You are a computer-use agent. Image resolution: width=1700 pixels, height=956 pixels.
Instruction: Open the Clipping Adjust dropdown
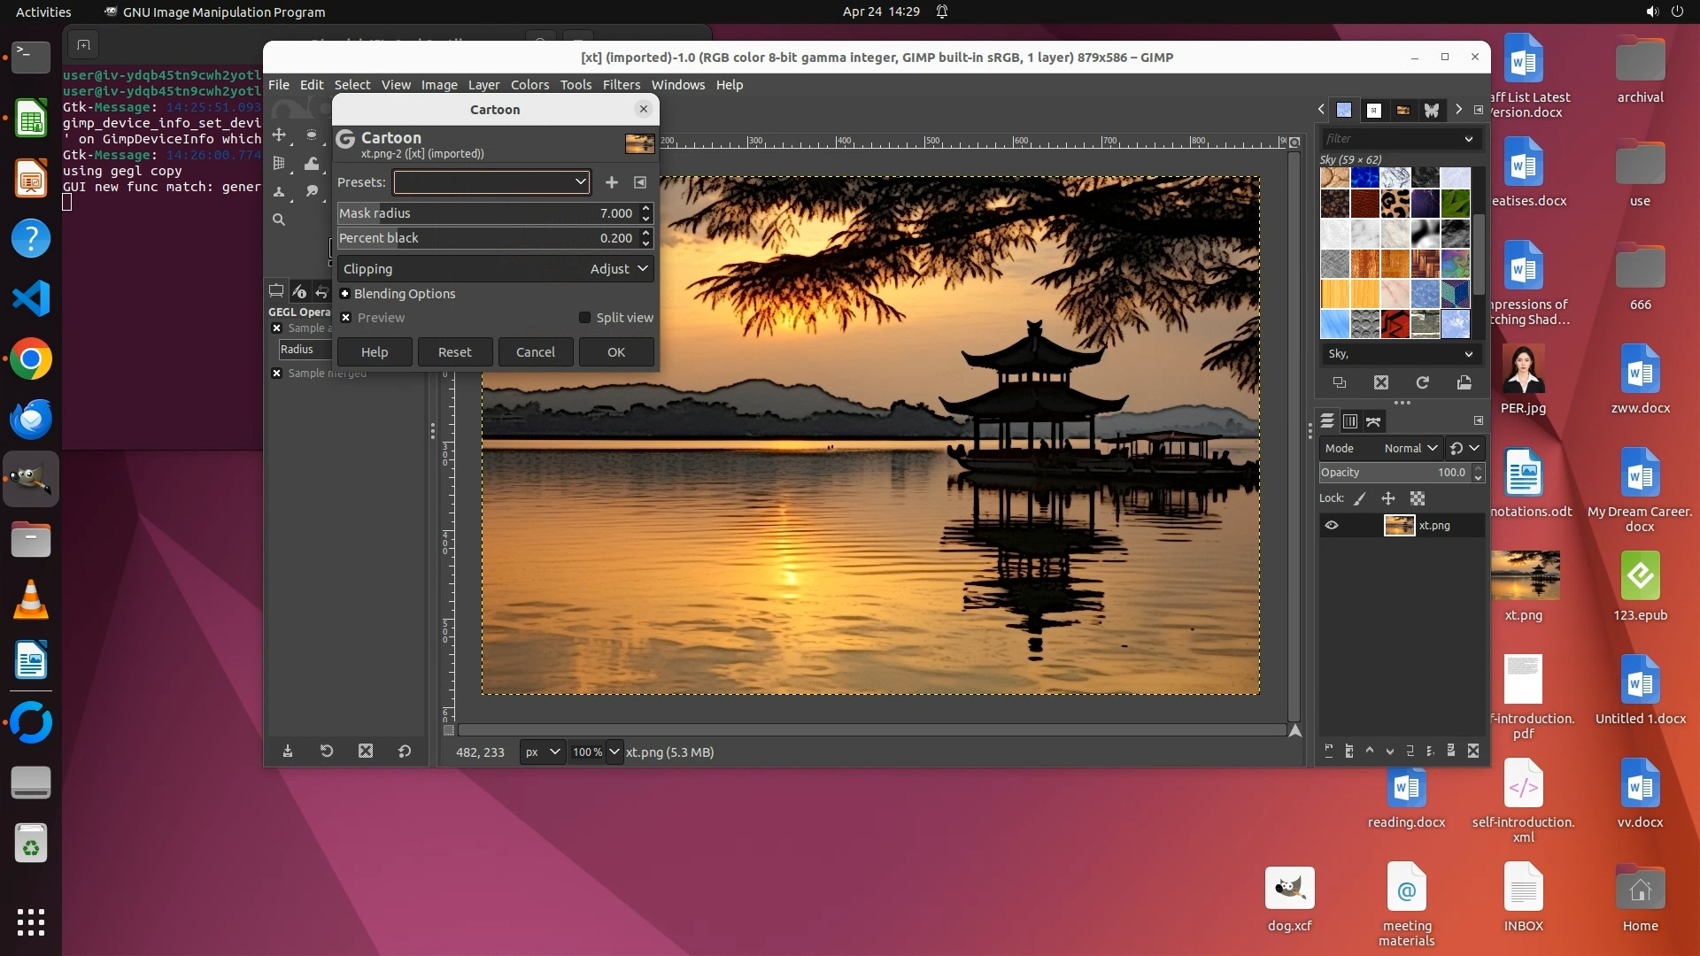(619, 269)
